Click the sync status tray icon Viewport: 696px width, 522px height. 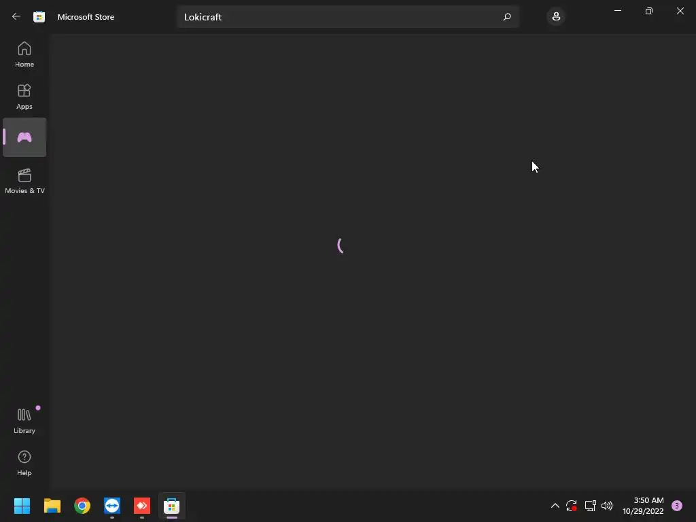click(x=571, y=506)
